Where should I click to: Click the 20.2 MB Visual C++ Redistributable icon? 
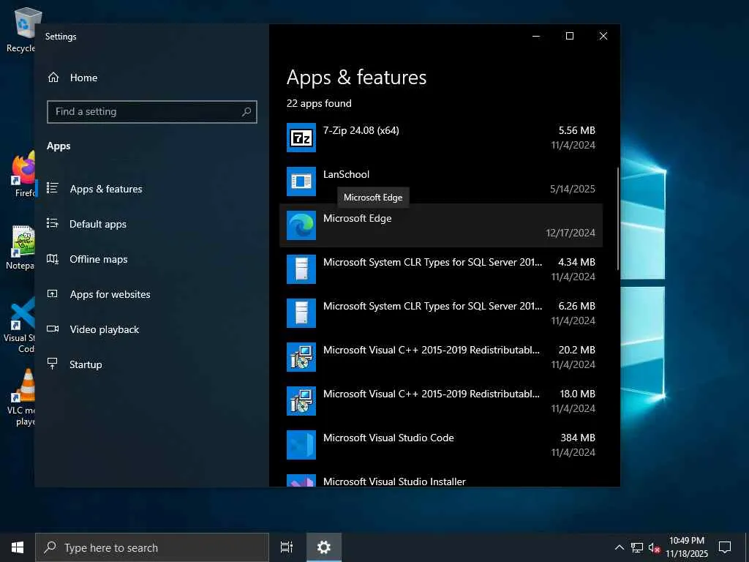pyautogui.click(x=301, y=357)
